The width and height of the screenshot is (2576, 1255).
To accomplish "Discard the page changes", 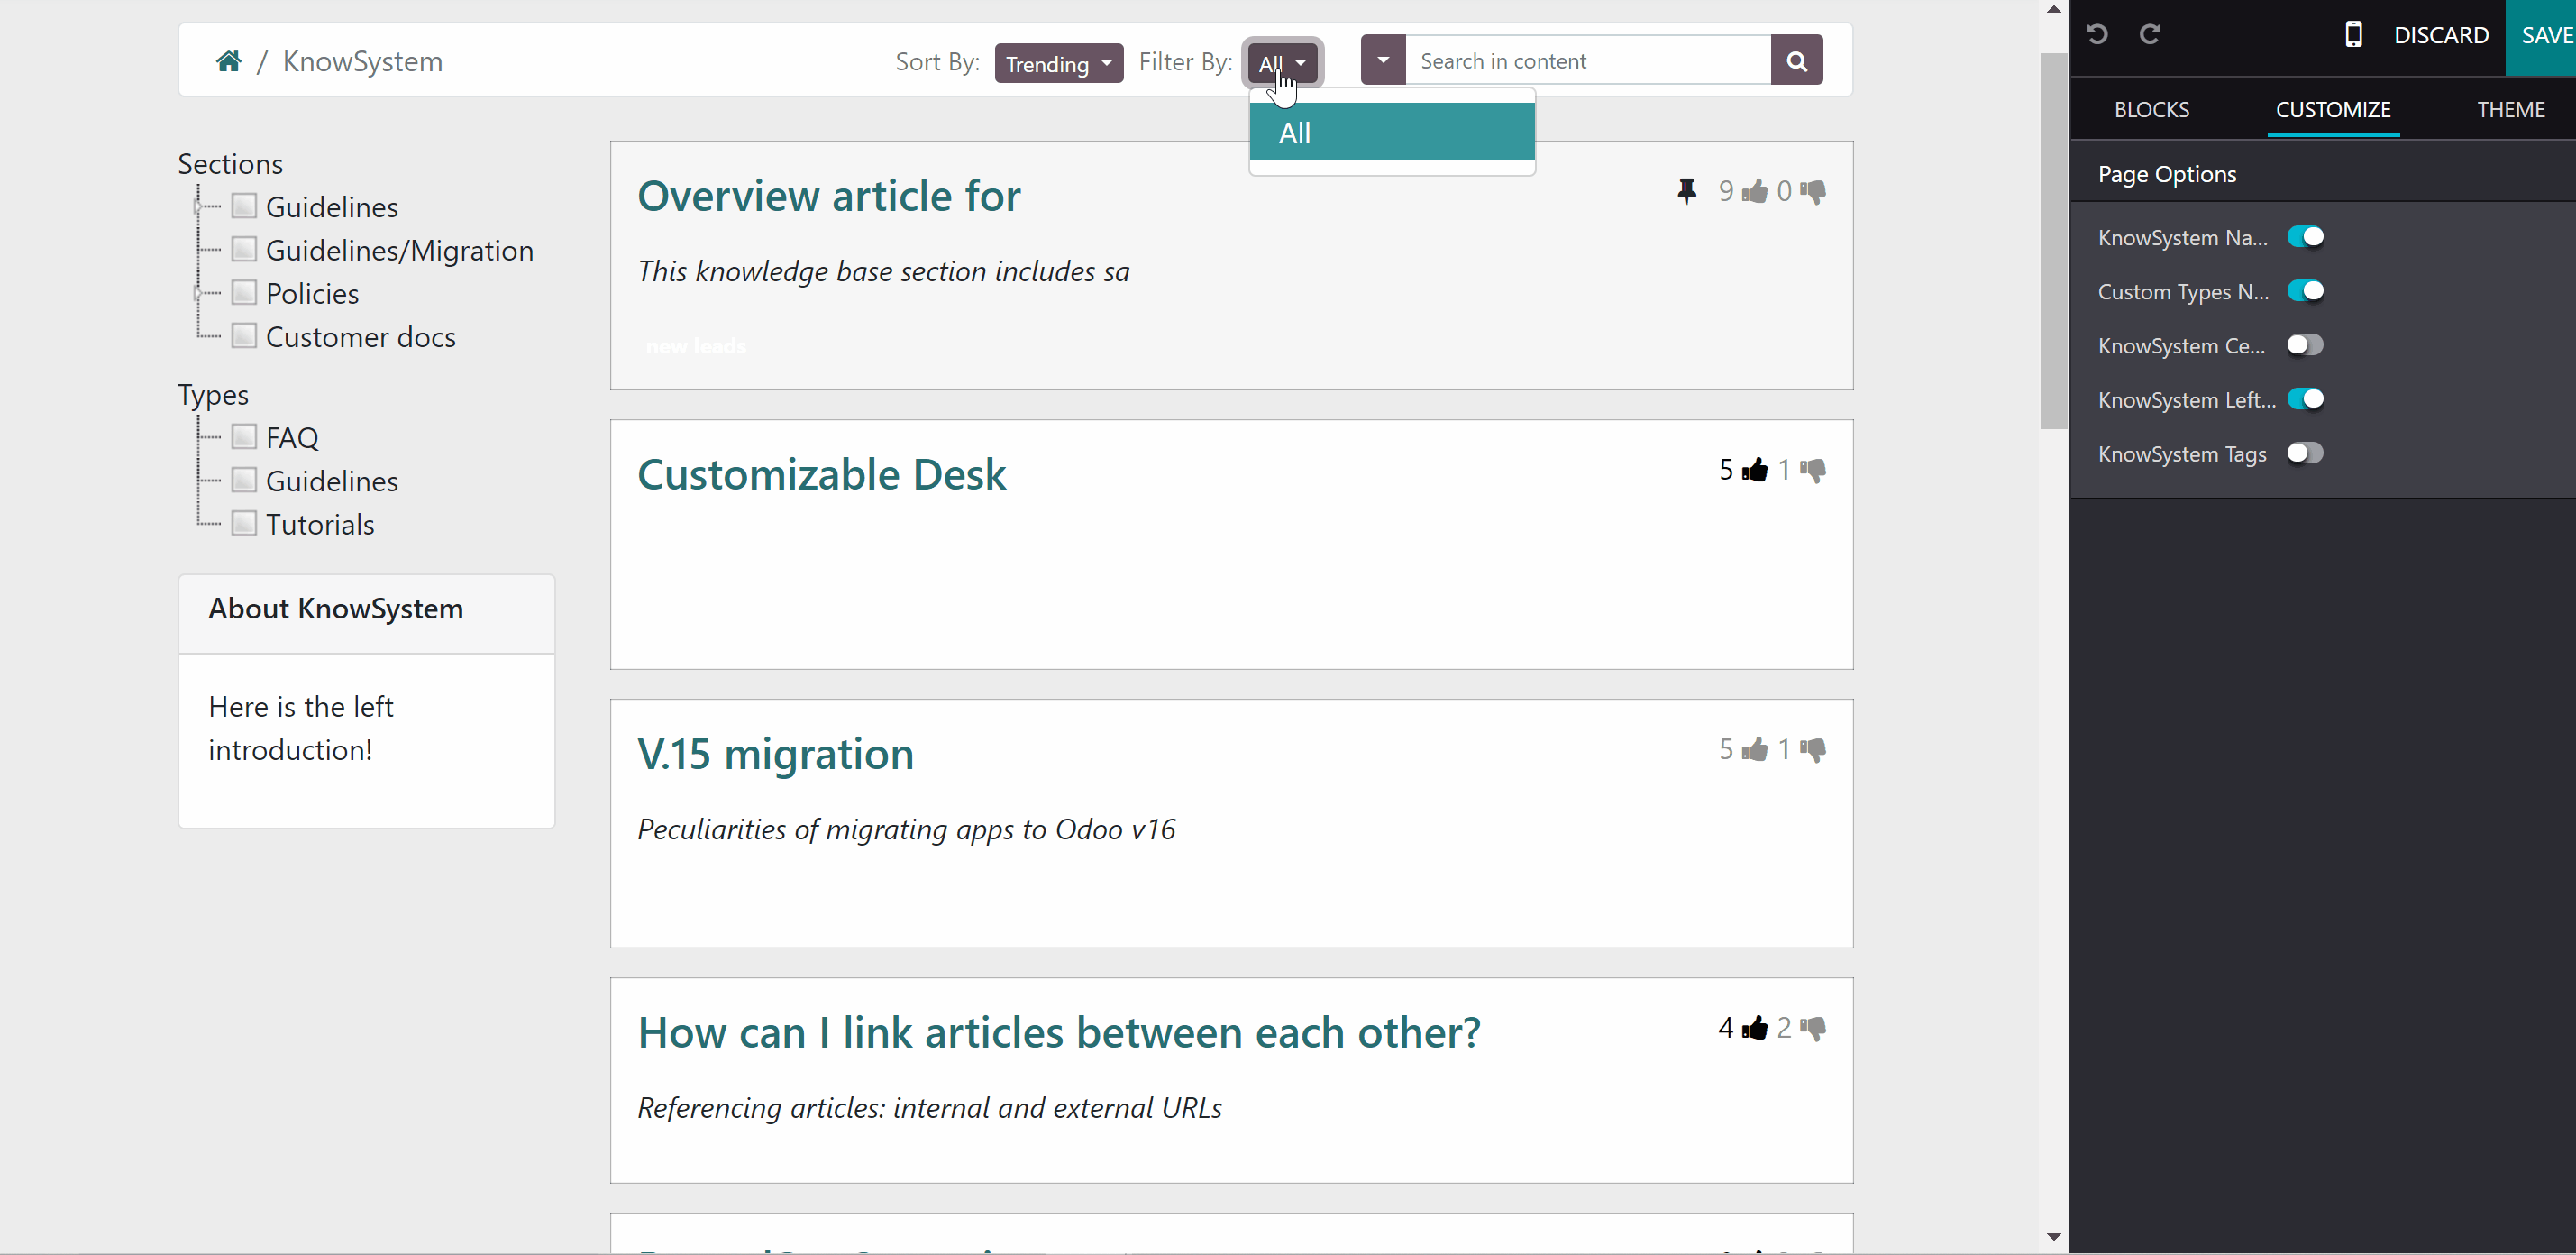I will tap(2441, 35).
